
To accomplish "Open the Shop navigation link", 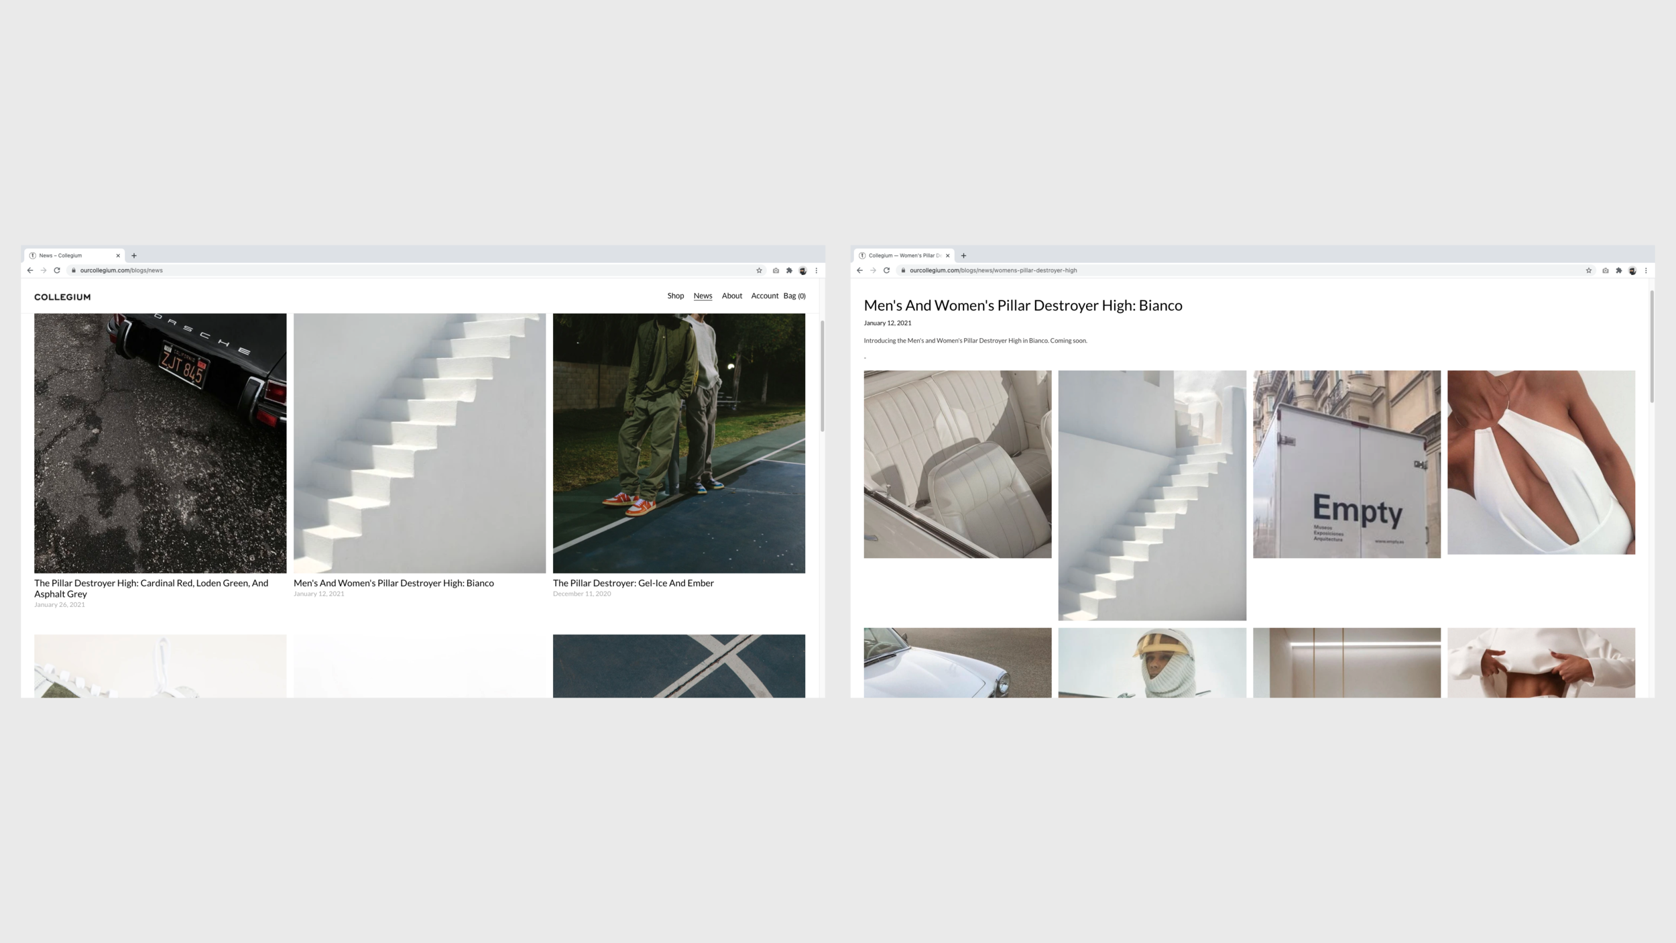I will click(675, 296).
